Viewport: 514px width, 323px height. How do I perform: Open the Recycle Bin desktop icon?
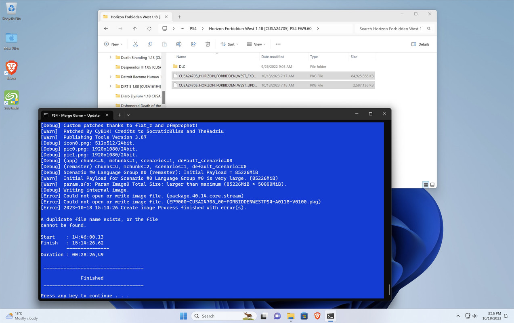pyautogui.click(x=11, y=11)
